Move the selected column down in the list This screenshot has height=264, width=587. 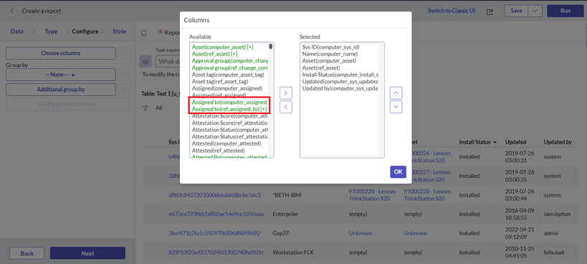396,107
